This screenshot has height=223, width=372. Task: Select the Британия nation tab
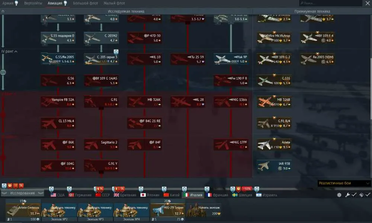[x=125, y=195]
